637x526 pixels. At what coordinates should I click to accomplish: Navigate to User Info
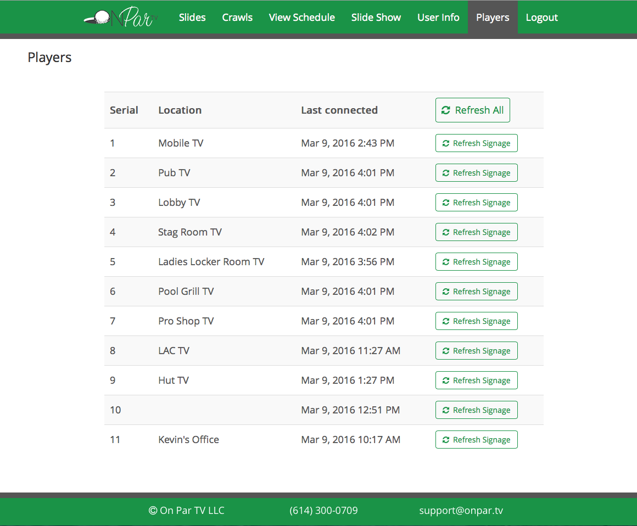point(438,18)
